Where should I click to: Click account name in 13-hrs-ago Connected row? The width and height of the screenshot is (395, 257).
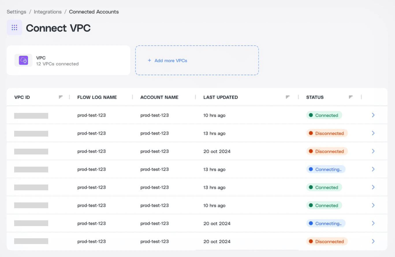pos(154,187)
